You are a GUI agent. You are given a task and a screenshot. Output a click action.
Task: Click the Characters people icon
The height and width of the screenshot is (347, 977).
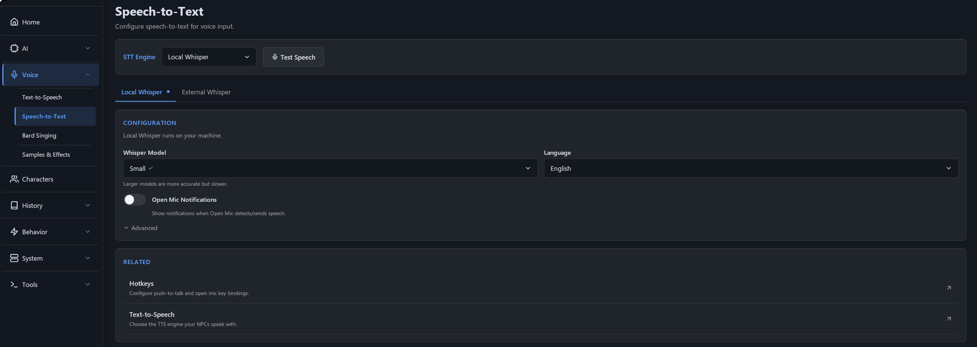click(x=14, y=179)
